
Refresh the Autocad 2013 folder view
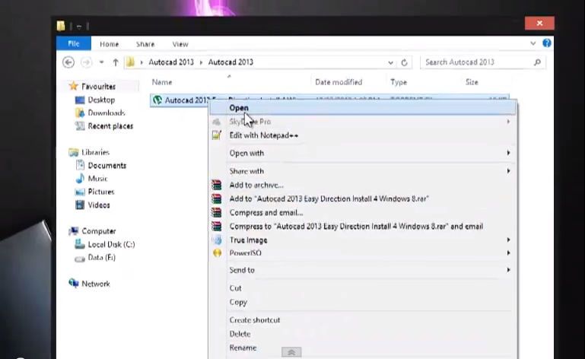(x=404, y=62)
